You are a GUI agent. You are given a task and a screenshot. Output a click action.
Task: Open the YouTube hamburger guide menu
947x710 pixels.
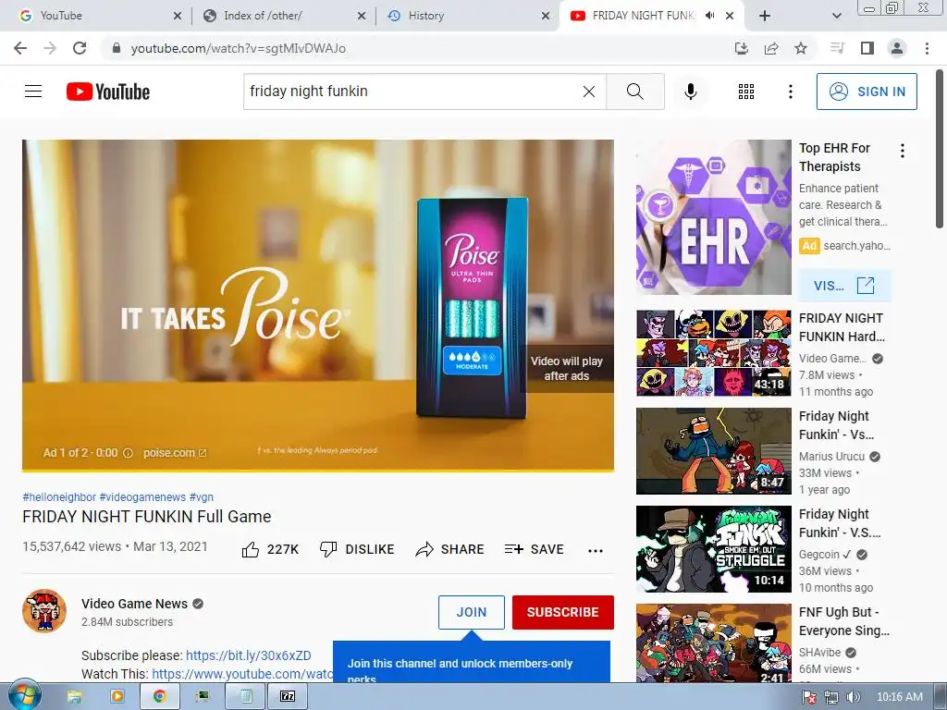pyautogui.click(x=33, y=92)
